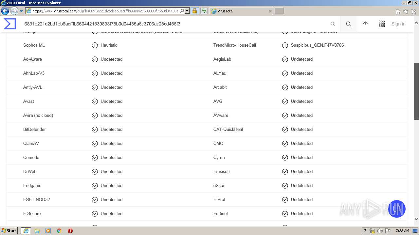Click the Arcabit engine name

point(220,87)
